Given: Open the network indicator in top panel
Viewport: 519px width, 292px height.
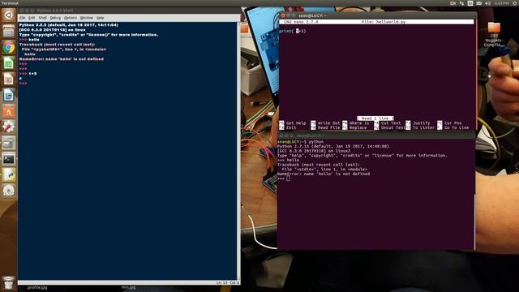Looking at the screenshot, I should 461,3.
